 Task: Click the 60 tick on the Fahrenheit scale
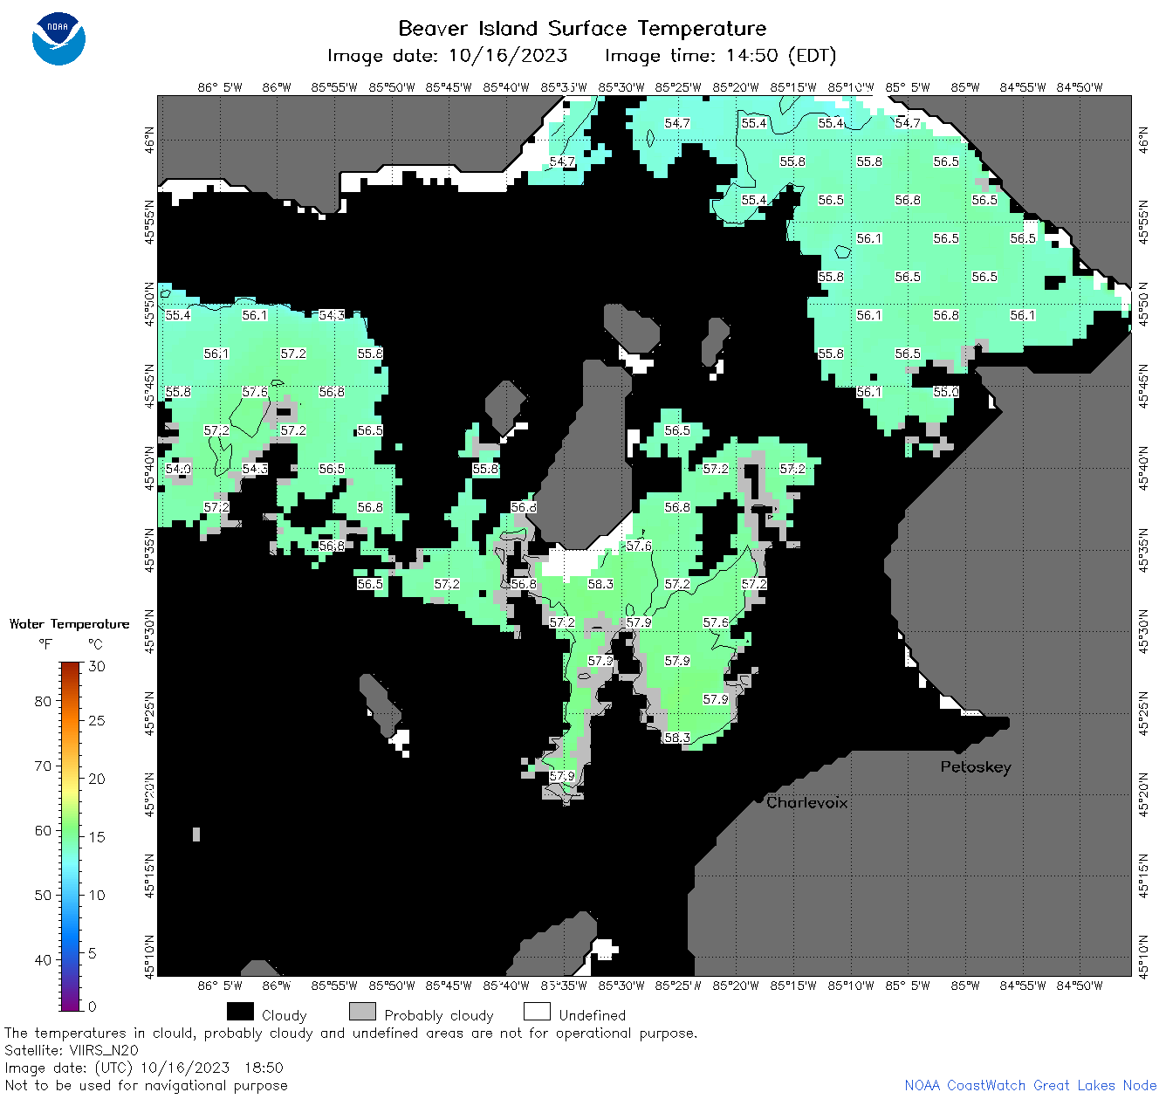pyautogui.click(x=43, y=830)
